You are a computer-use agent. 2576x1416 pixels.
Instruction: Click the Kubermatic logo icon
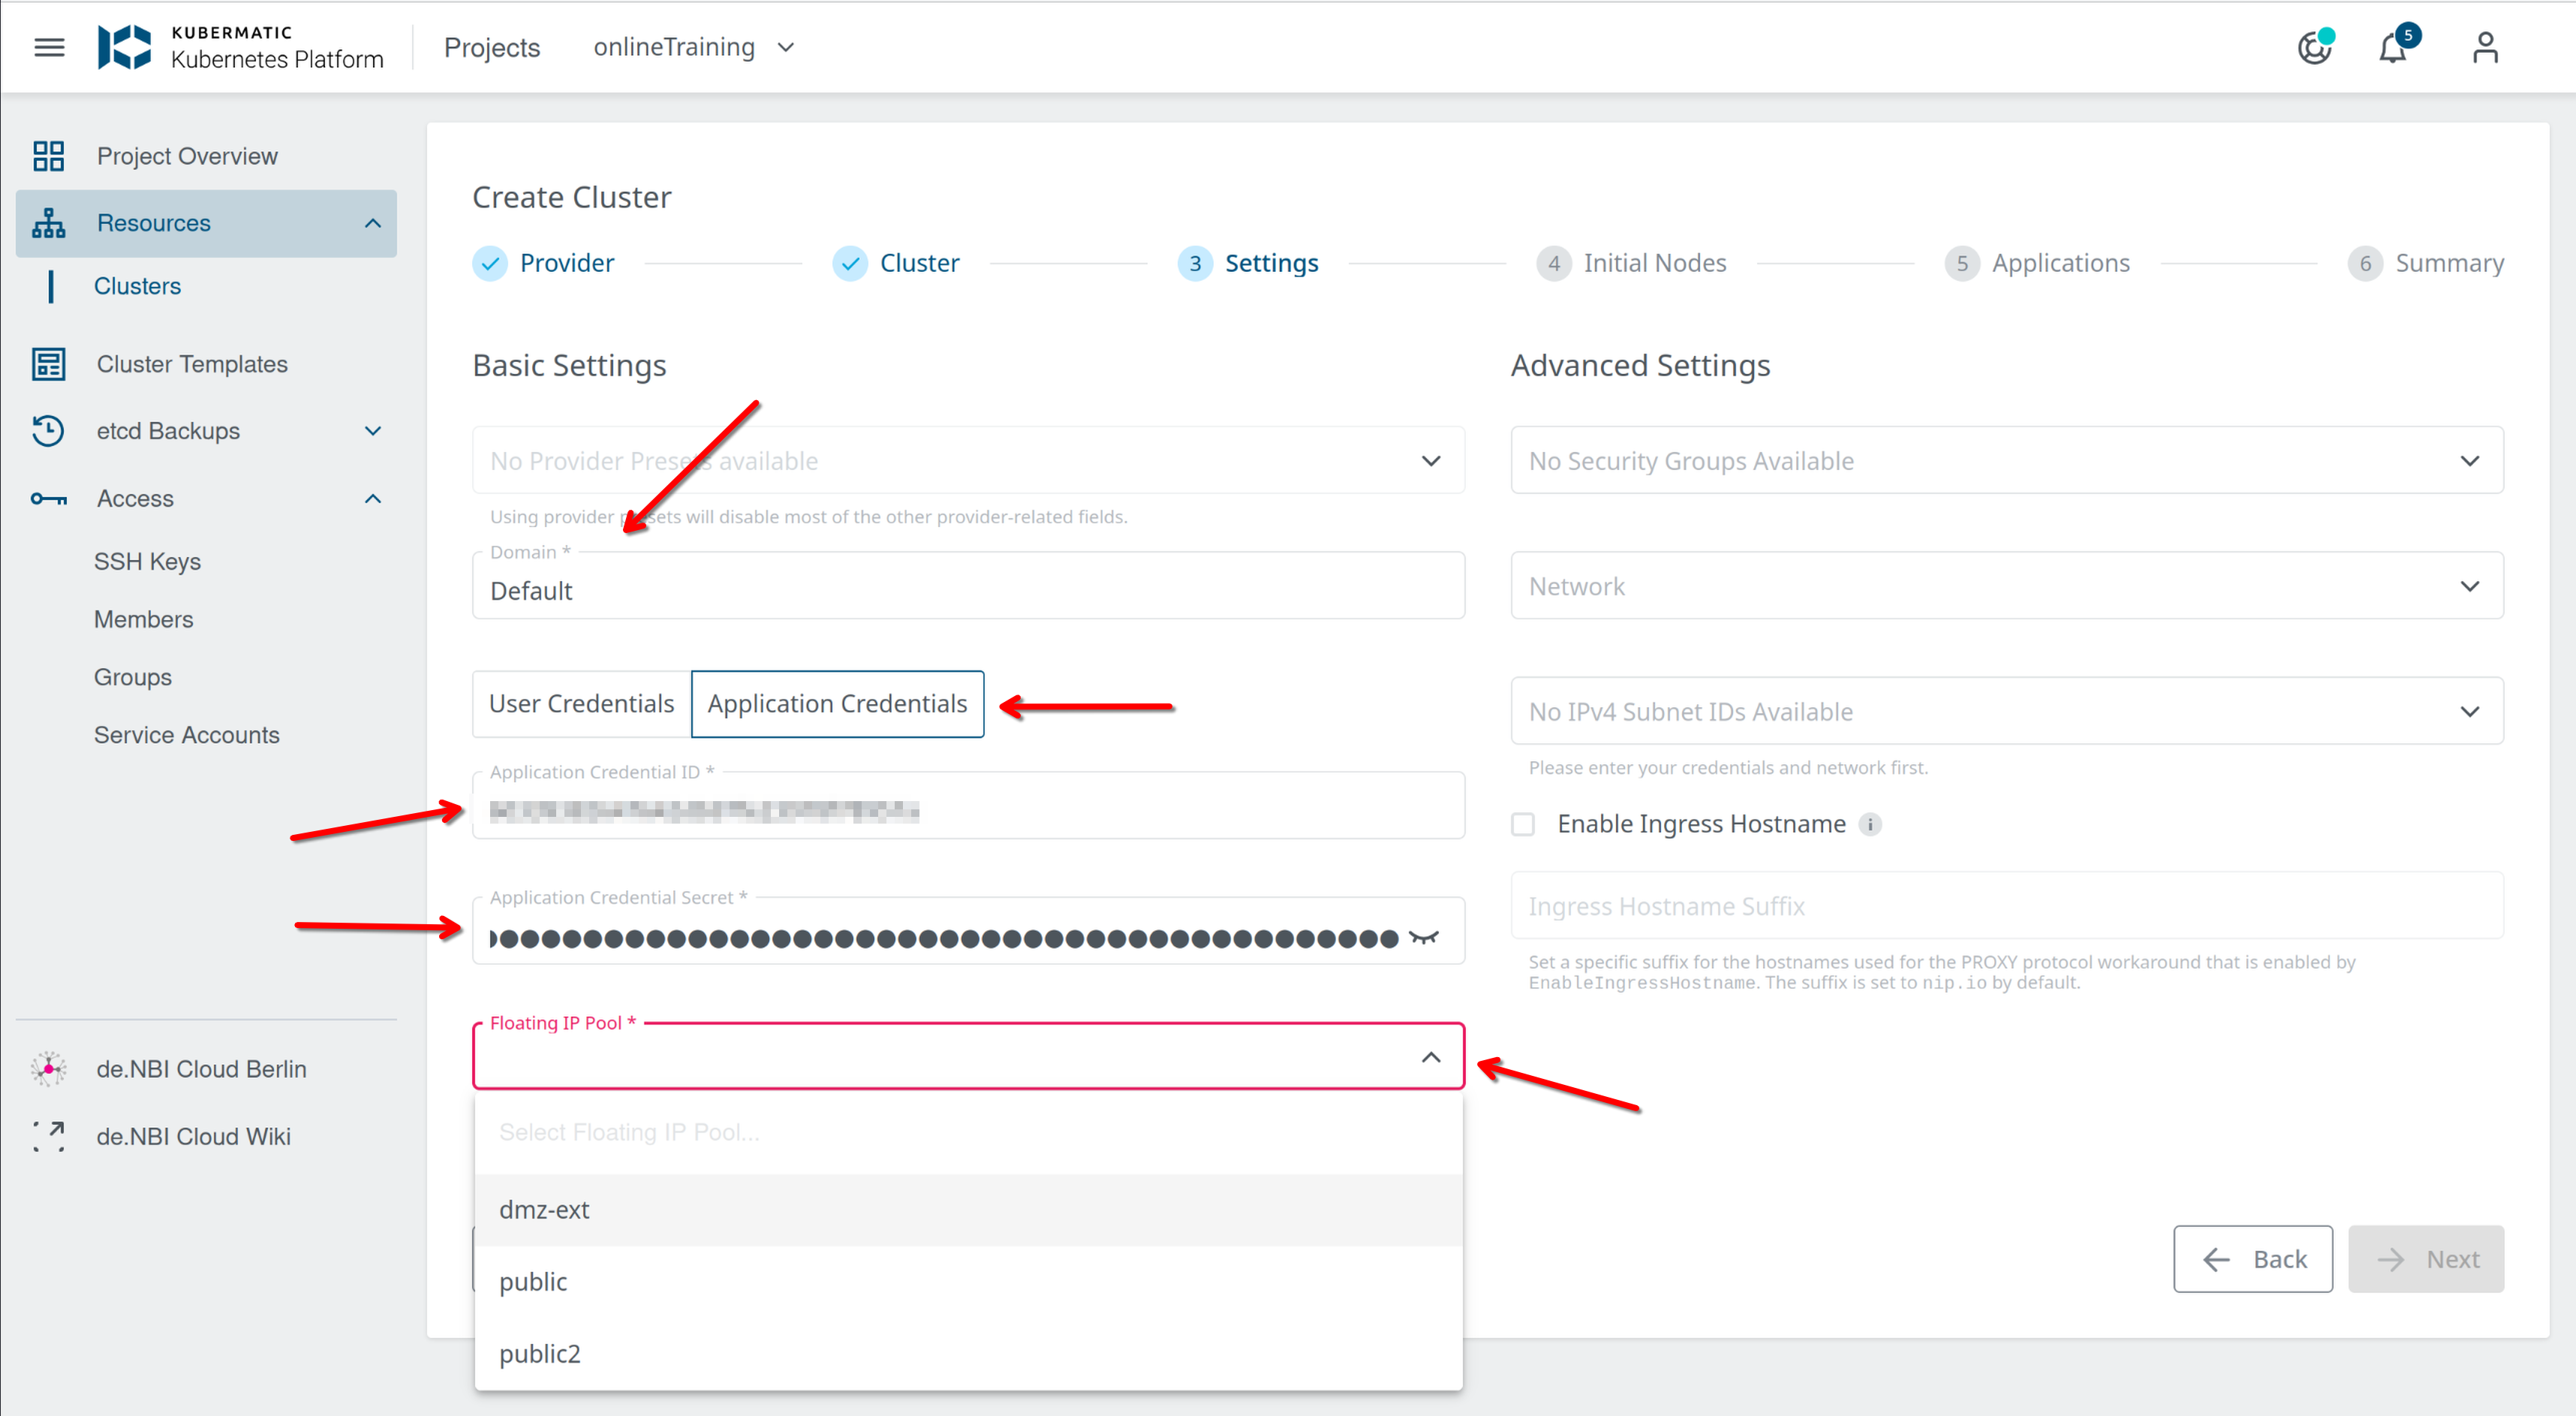pyautogui.click(x=125, y=47)
